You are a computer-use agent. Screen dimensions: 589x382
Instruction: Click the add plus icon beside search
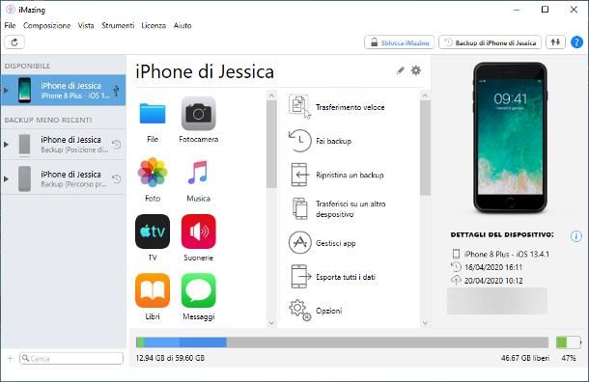click(x=11, y=358)
